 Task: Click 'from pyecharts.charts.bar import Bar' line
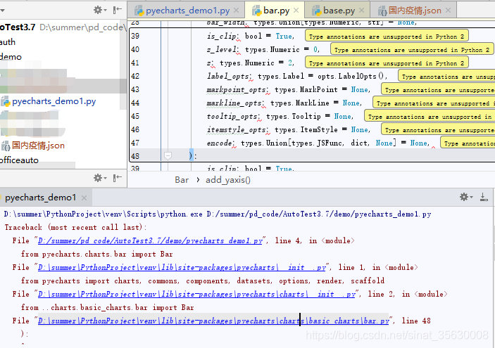pyautogui.click(x=97, y=254)
